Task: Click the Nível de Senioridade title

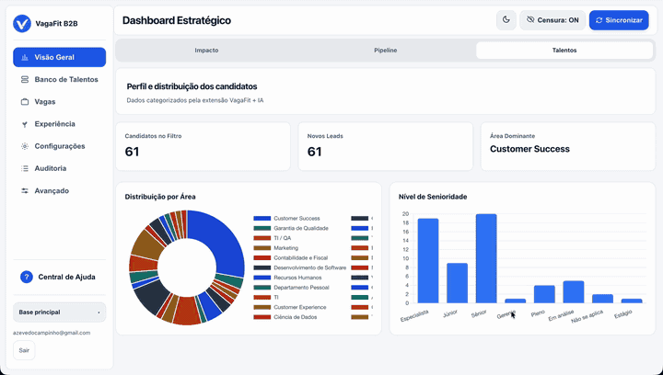Action: coord(433,197)
